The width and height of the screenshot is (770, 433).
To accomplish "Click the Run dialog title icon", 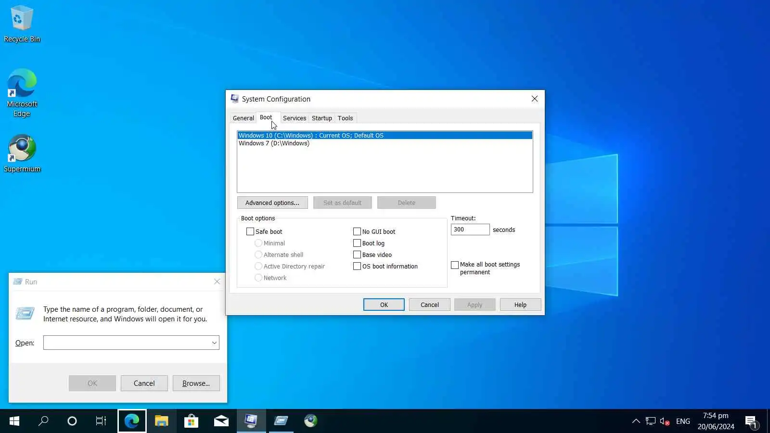I will [18, 281].
